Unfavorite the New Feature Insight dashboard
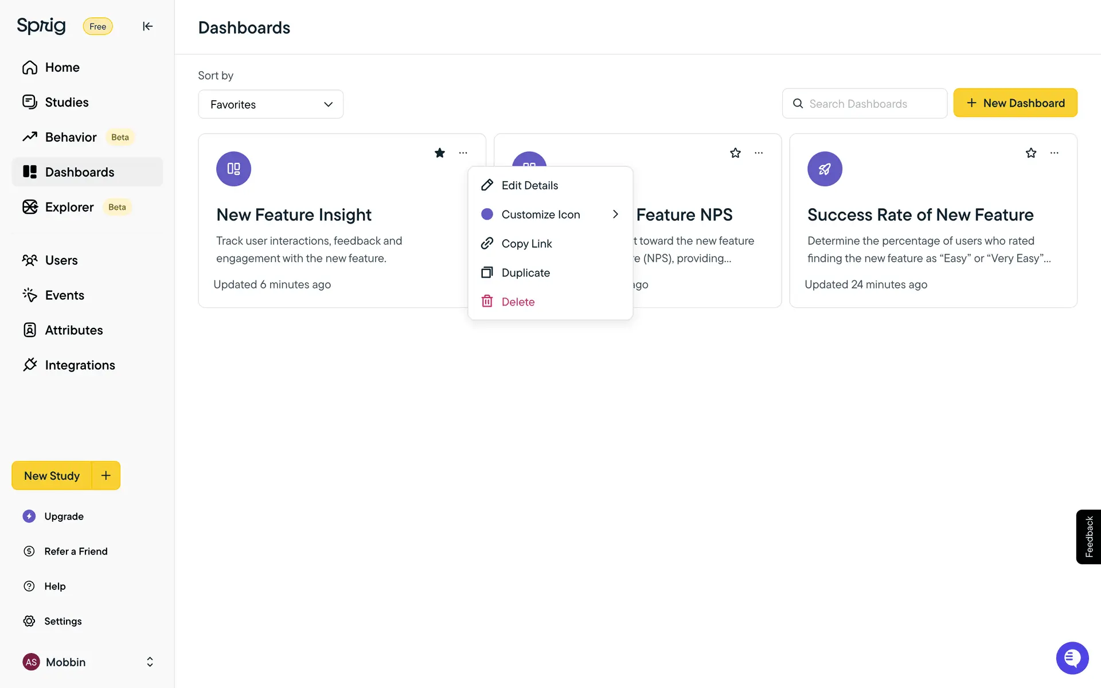The width and height of the screenshot is (1101, 688). point(440,153)
